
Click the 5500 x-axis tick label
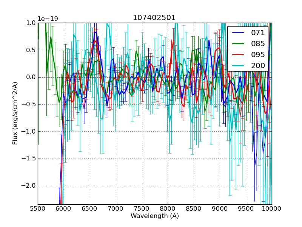[x=38, y=208]
